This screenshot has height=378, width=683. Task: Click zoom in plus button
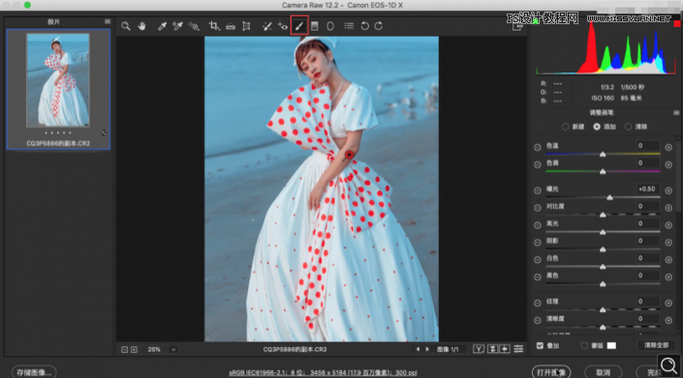pos(134,349)
